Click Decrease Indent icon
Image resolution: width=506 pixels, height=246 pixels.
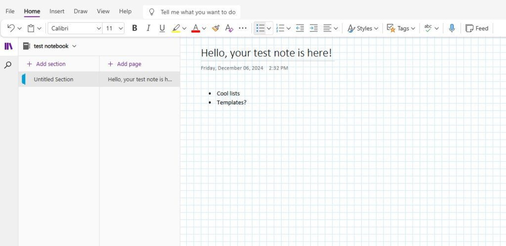coord(300,28)
